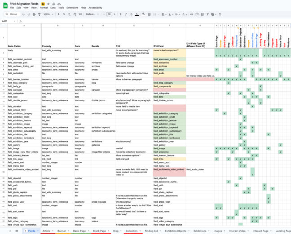Image resolution: width=291 pixels, height=236 pixels.
Task: Increase decimal places
Action: [x=75, y=14]
